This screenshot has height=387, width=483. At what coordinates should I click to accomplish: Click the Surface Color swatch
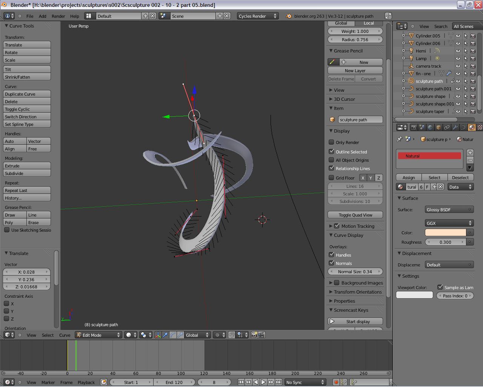445,232
